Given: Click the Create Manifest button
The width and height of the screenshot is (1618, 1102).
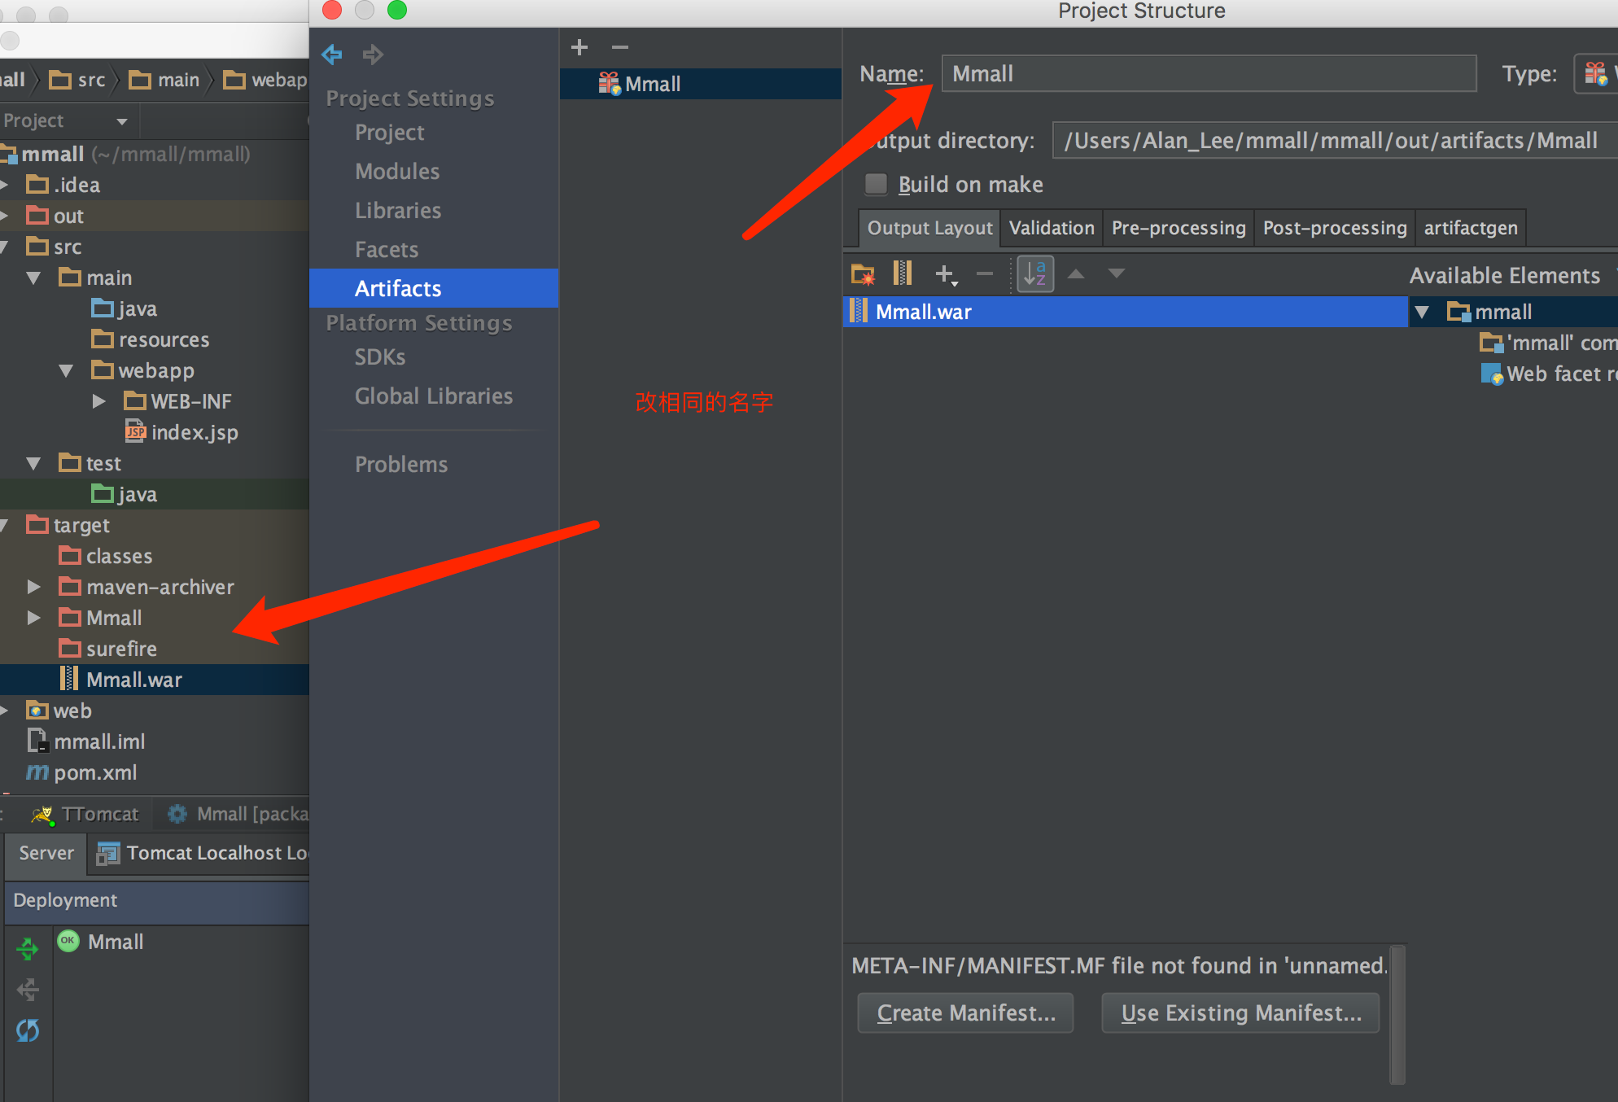Looking at the screenshot, I should (x=965, y=1012).
